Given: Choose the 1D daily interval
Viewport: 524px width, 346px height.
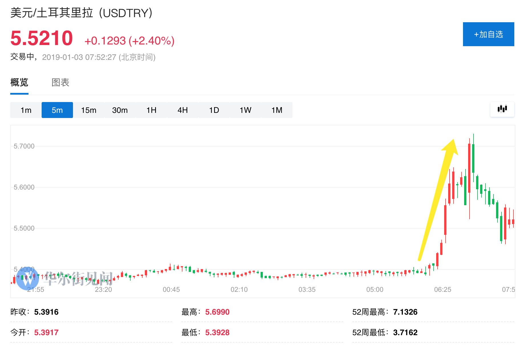Looking at the screenshot, I should pyautogui.click(x=214, y=110).
